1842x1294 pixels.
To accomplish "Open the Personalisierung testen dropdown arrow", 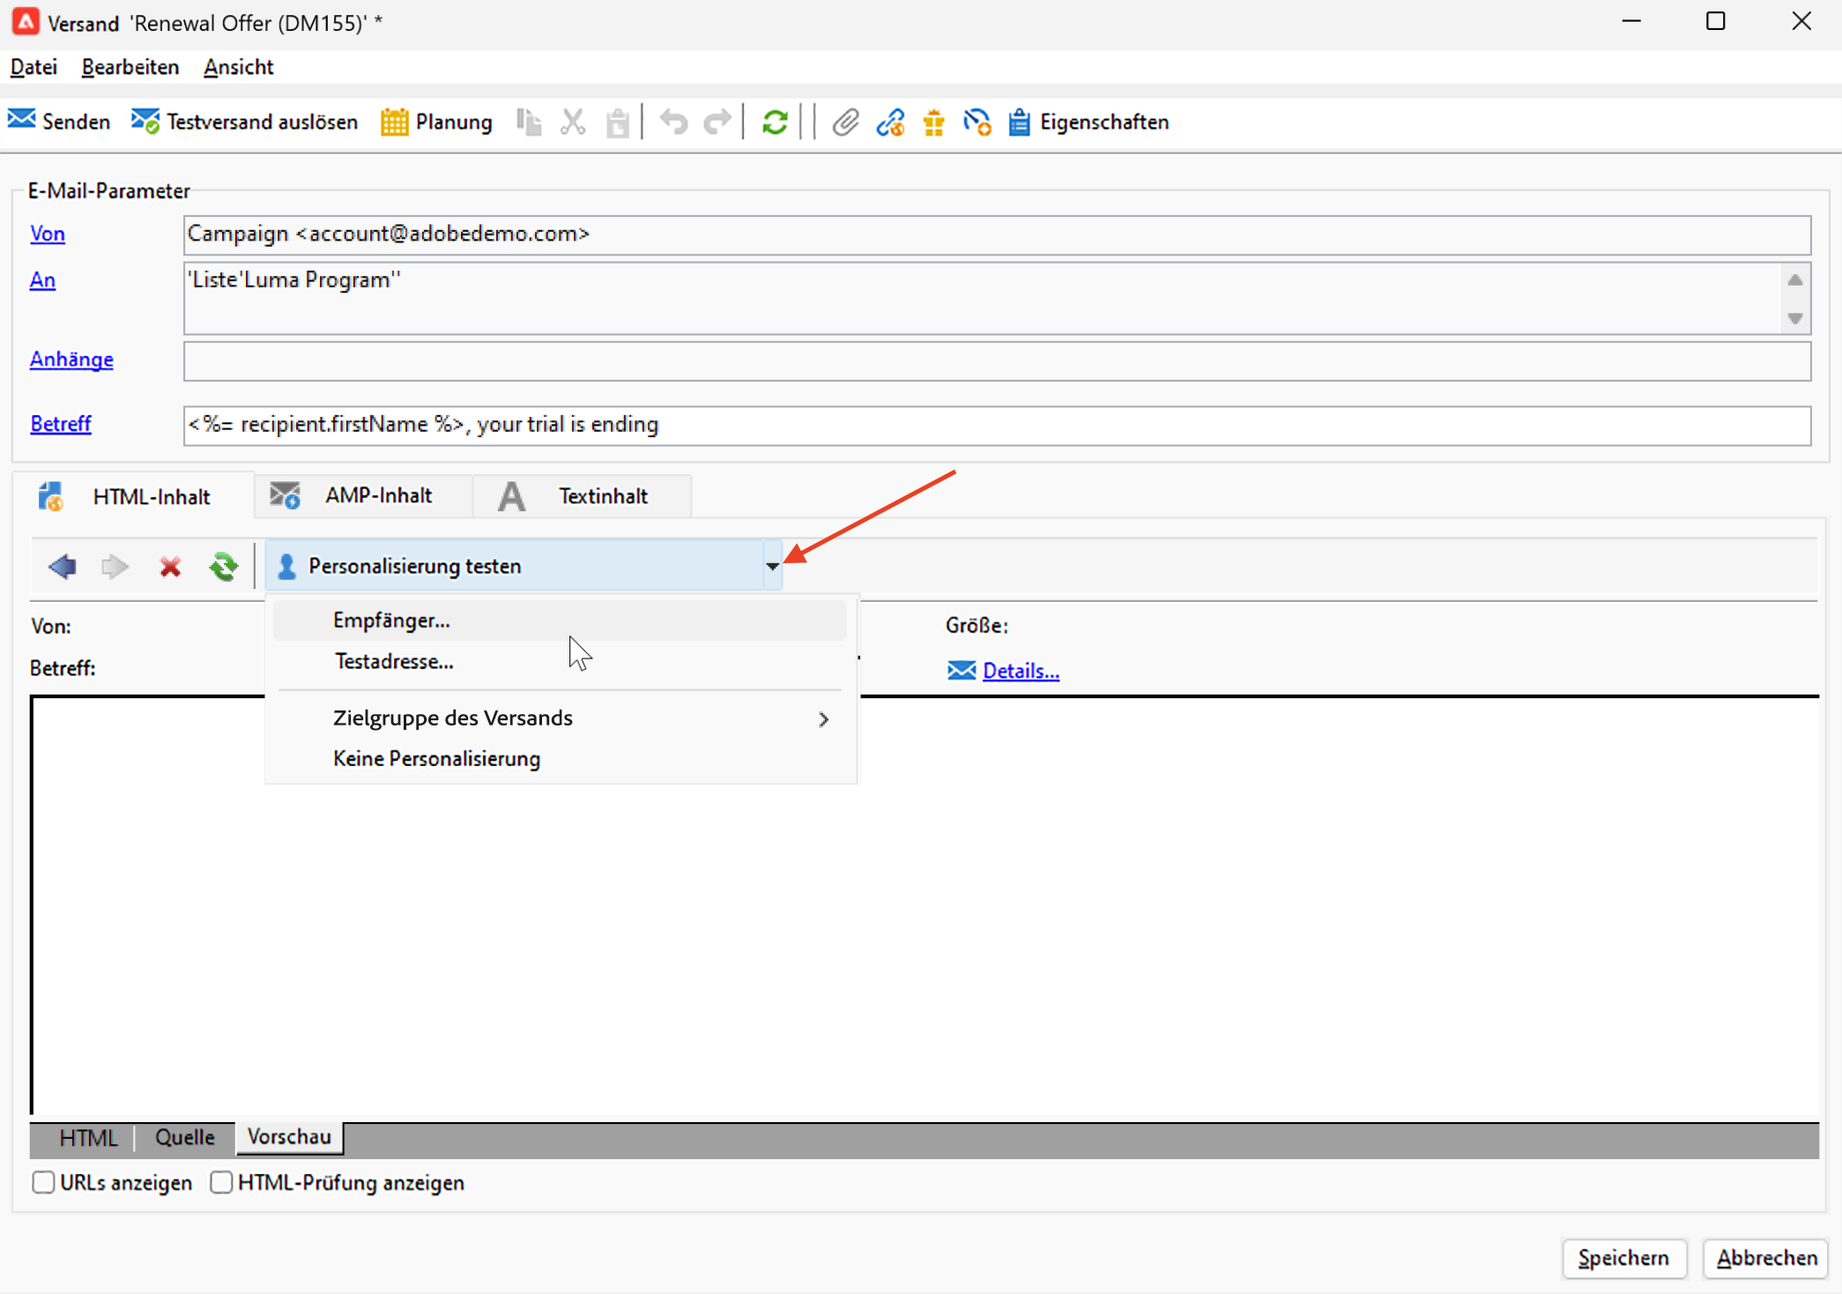I will [772, 566].
